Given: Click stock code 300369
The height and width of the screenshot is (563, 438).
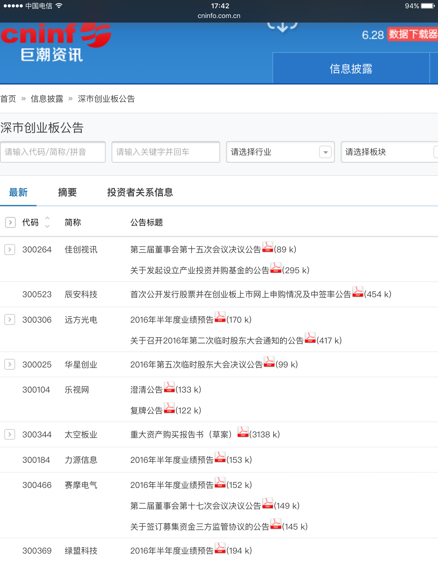Looking at the screenshot, I should pos(37,551).
